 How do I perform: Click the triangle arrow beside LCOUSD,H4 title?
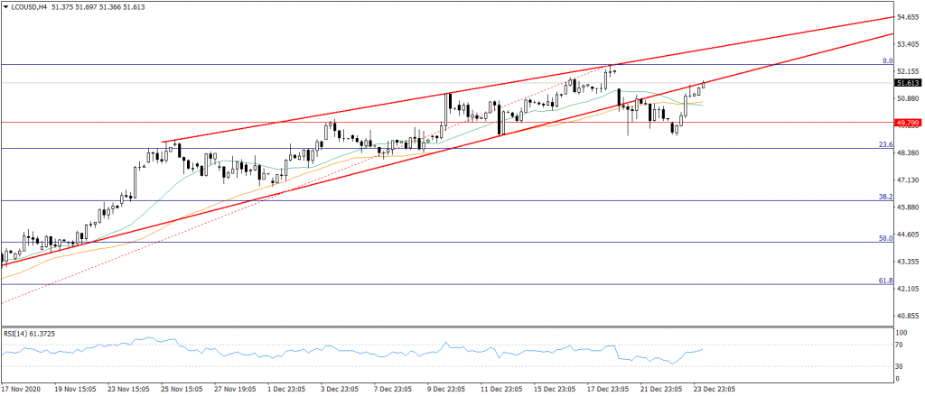(5, 7)
